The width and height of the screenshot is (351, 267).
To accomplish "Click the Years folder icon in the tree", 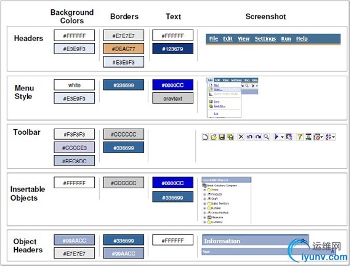I will point(209,190).
